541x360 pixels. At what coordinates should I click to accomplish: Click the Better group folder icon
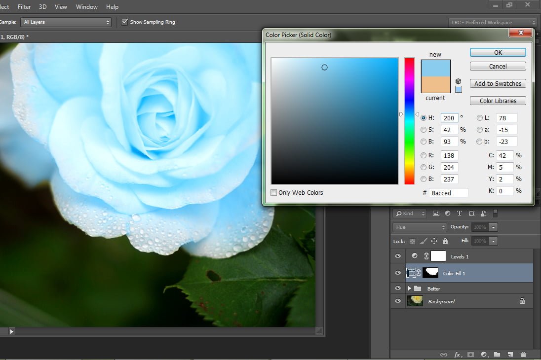(x=418, y=288)
